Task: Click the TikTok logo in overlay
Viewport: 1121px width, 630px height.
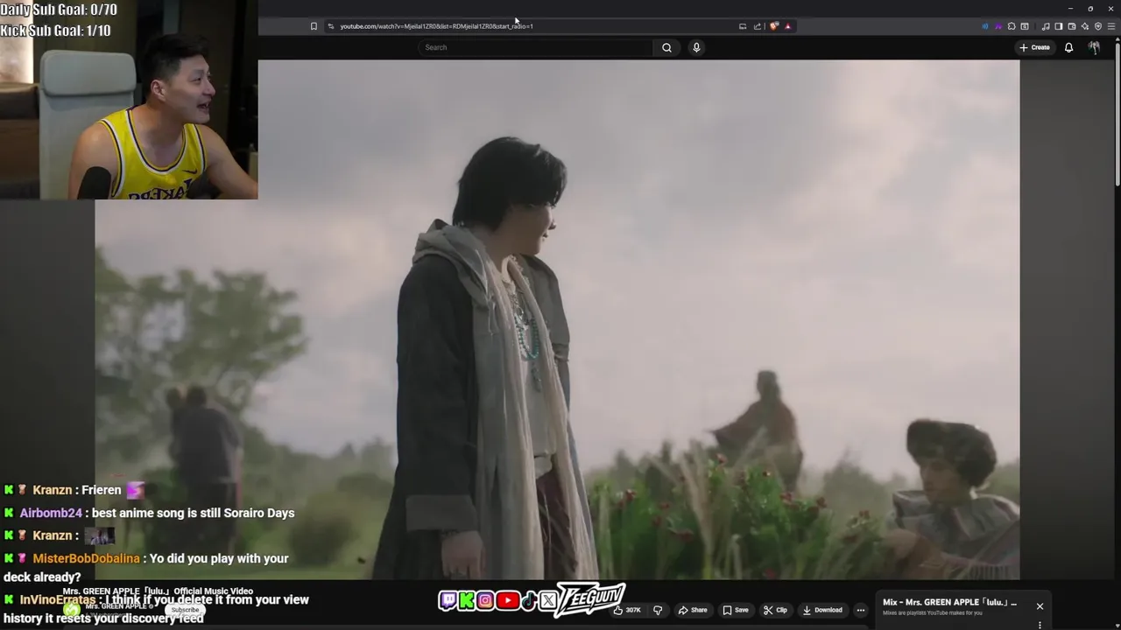Action: tap(528, 600)
